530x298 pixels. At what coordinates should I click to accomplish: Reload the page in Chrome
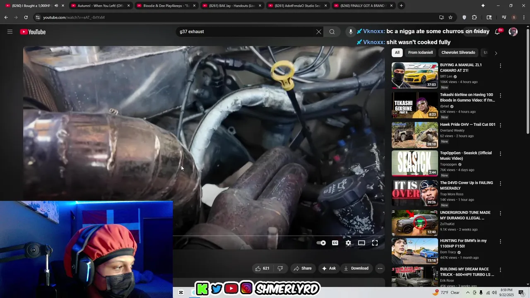(26, 17)
